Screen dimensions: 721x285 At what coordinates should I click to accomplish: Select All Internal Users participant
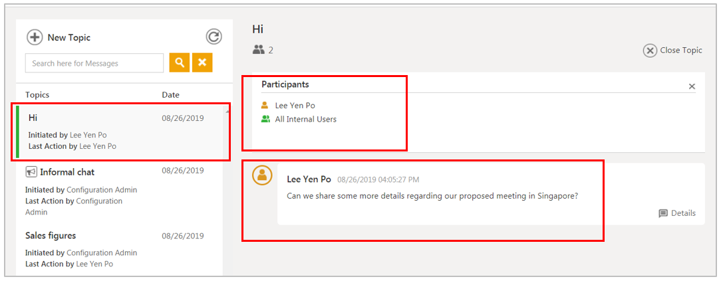tap(305, 120)
